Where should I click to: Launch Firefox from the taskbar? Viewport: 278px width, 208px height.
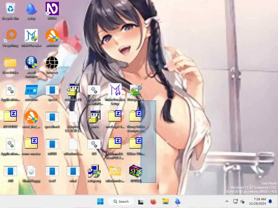pyautogui.click(x=154, y=201)
